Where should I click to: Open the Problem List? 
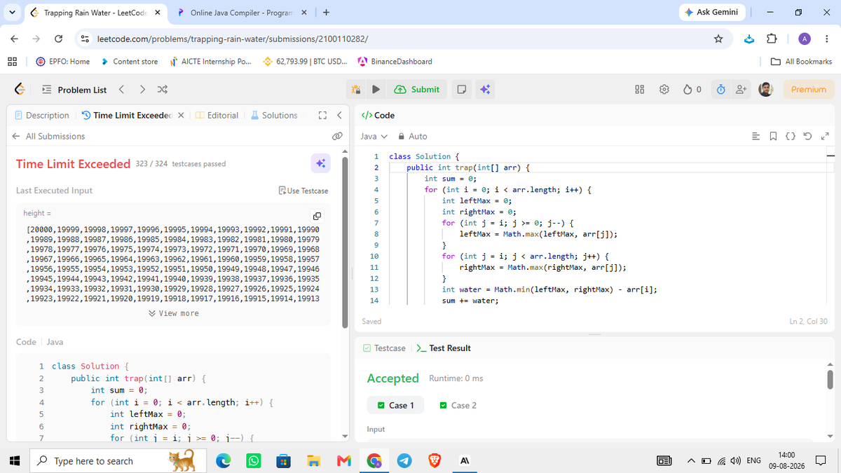point(74,90)
